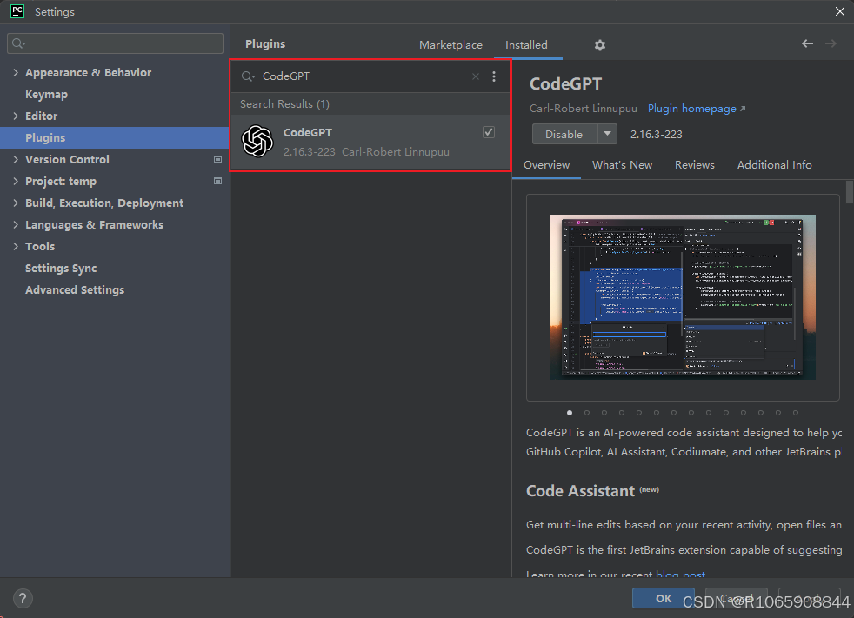The image size is (854, 618).
Task: Select the second carousel dot indicator
Action: [587, 413]
